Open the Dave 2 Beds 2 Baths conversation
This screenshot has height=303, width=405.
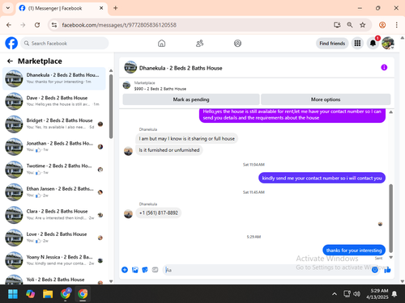54,101
